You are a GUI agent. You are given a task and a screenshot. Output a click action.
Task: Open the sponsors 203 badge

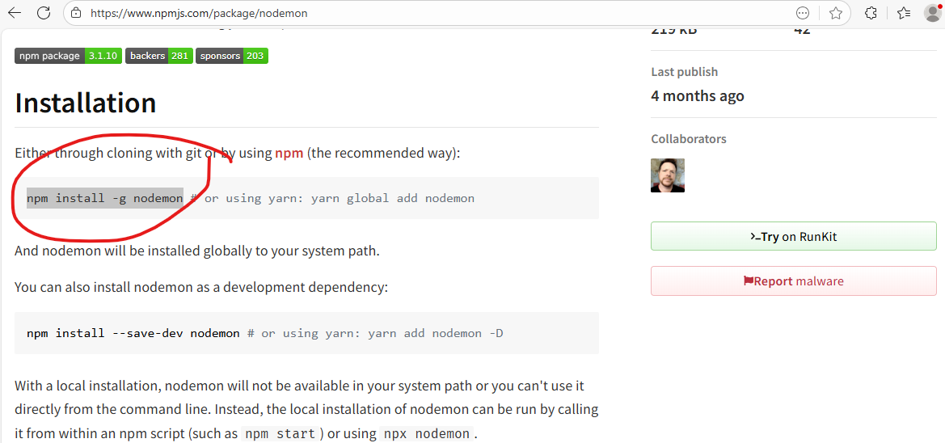coord(232,56)
